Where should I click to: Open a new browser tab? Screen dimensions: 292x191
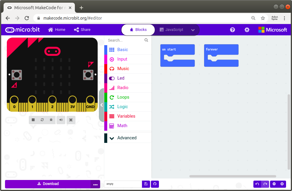81,8
